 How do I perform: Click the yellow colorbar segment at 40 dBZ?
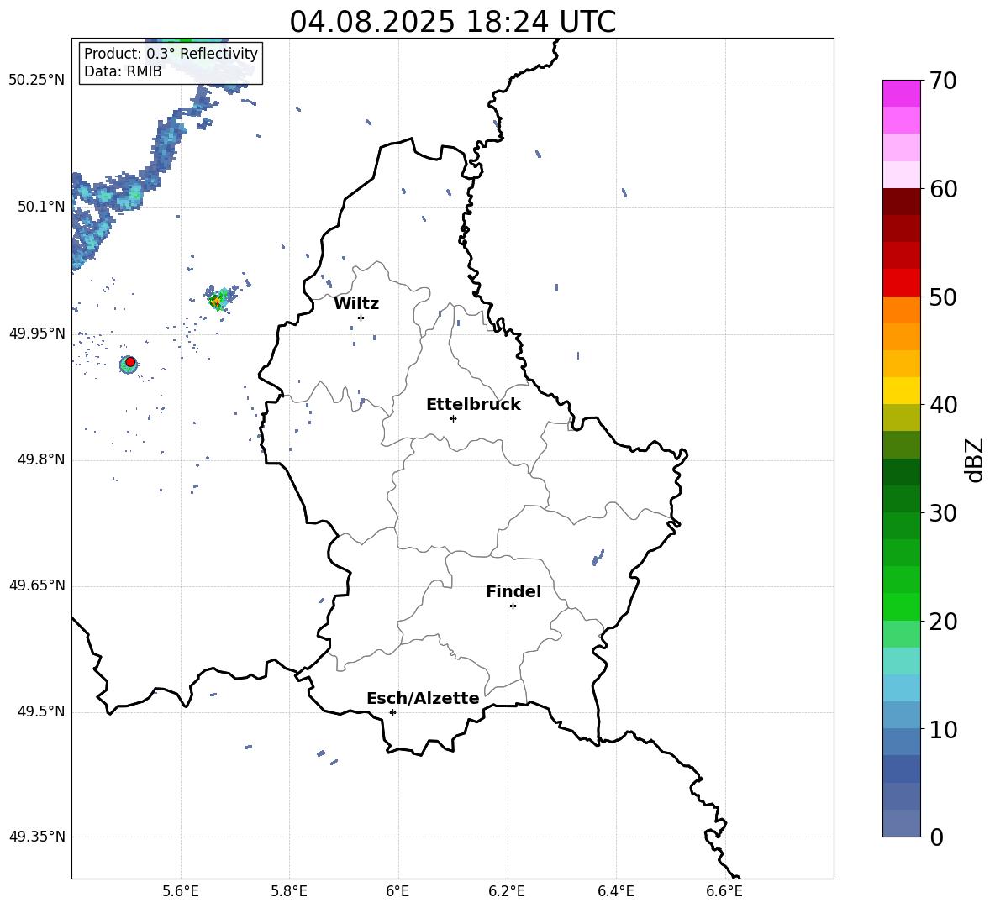(x=901, y=391)
